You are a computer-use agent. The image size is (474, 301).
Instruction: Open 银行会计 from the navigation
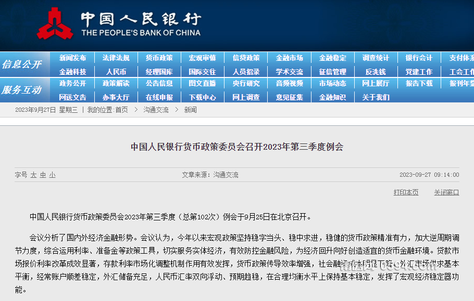click(x=419, y=58)
